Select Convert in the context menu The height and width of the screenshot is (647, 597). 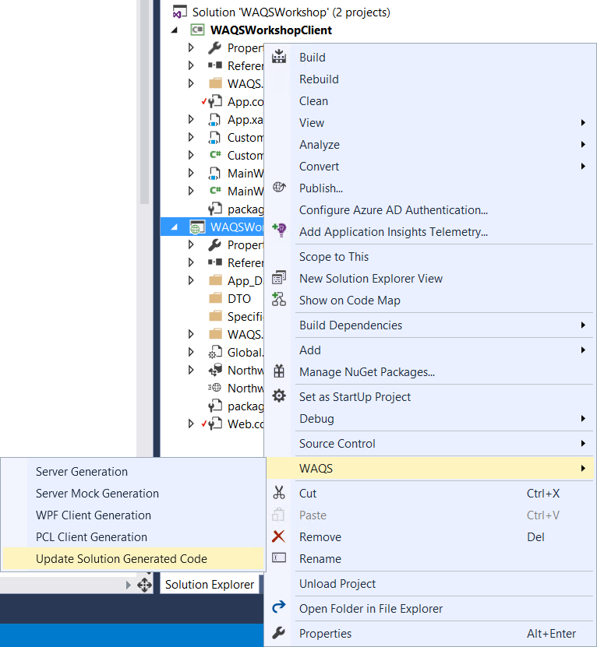click(319, 167)
